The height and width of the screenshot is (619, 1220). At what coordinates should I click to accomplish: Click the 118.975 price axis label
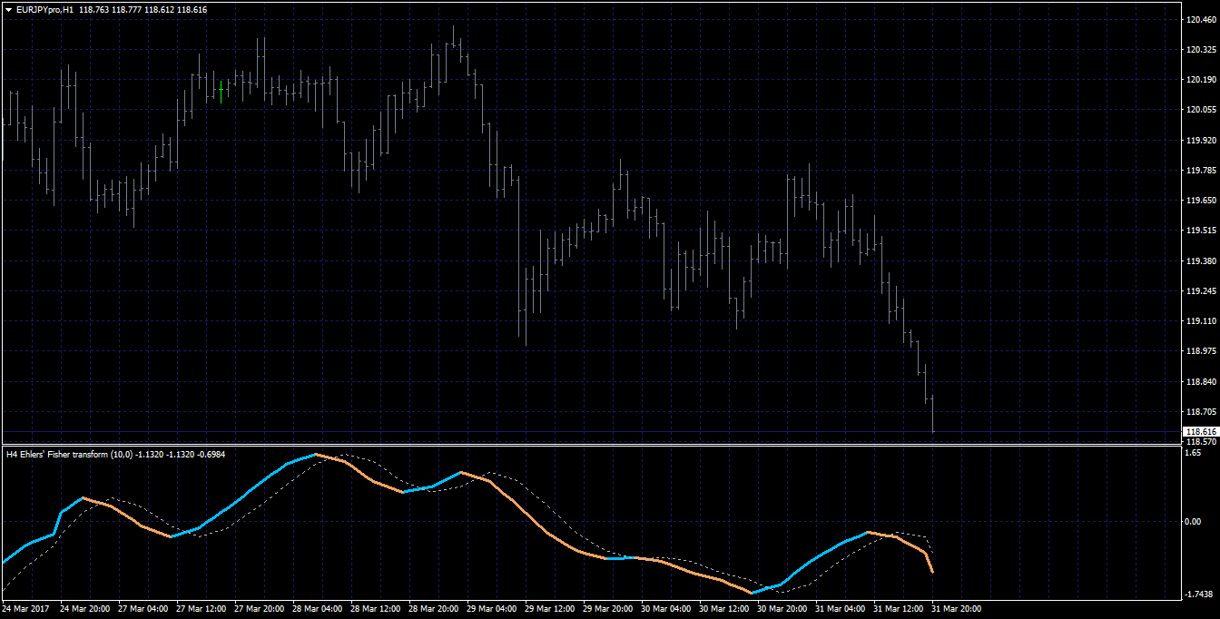1201,351
